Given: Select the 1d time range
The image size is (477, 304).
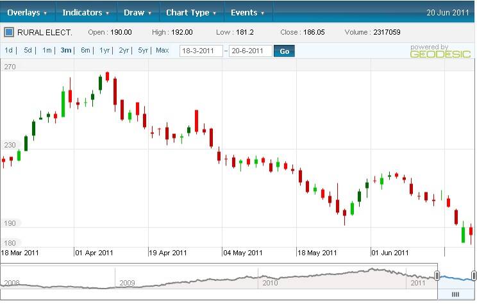Looking at the screenshot, I should pos(9,50).
